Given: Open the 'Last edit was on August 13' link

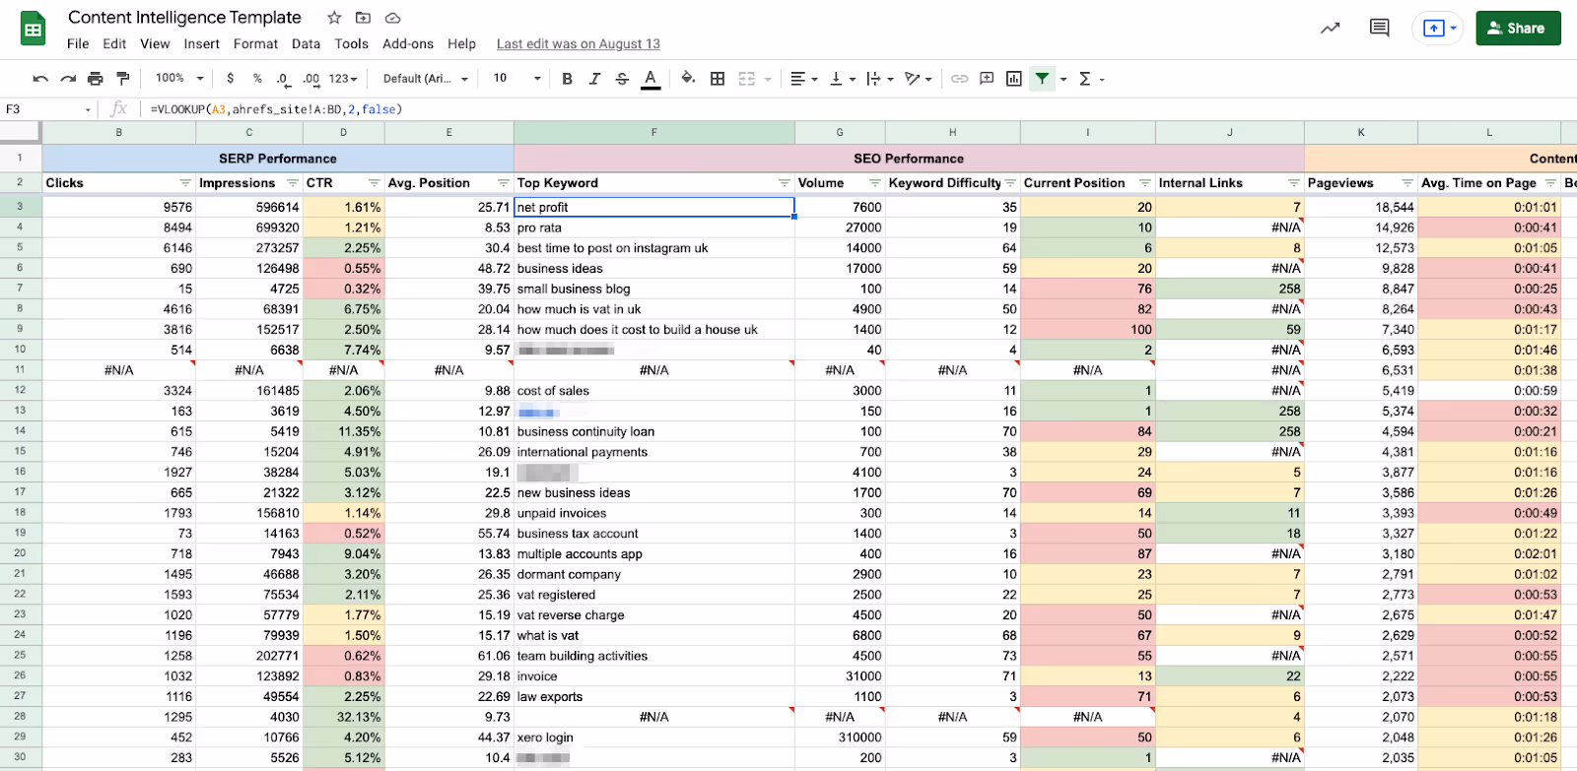Looking at the screenshot, I should (x=579, y=44).
